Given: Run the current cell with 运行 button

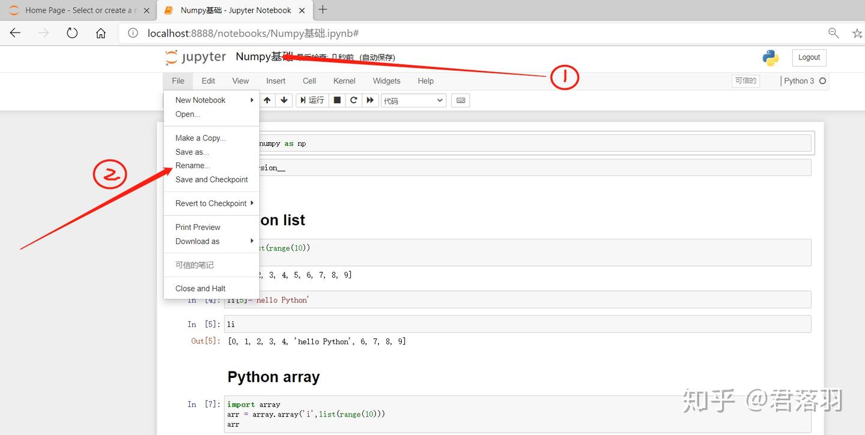Looking at the screenshot, I should [313, 100].
